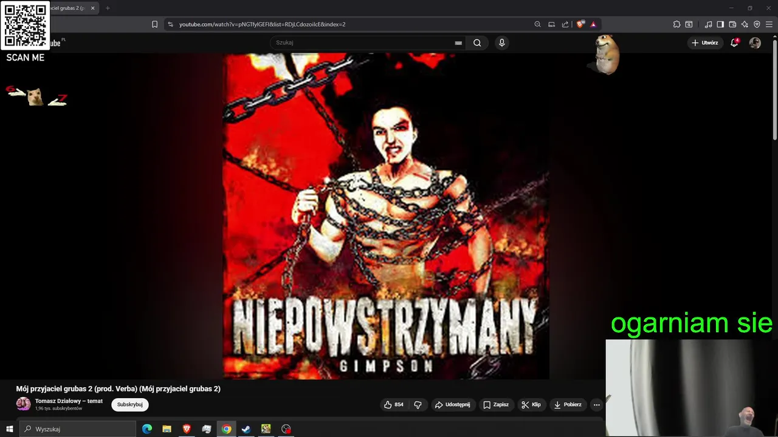The height and width of the screenshot is (437, 778).
Task: Share this page using the share icon
Action: pyautogui.click(x=565, y=24)
